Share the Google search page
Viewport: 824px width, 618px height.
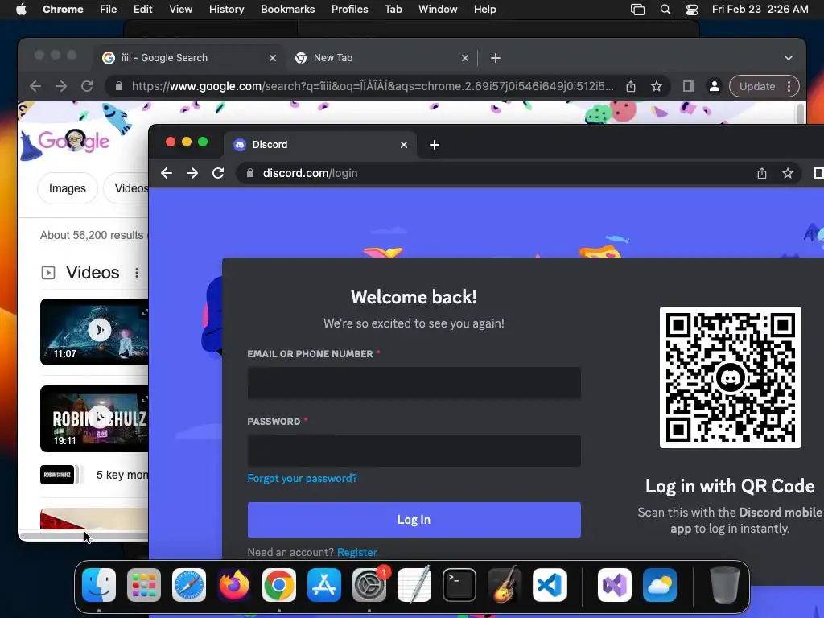631,86
